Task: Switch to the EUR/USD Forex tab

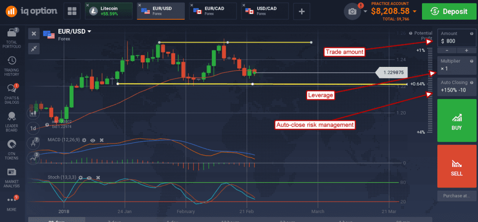Action: (161, 11)
